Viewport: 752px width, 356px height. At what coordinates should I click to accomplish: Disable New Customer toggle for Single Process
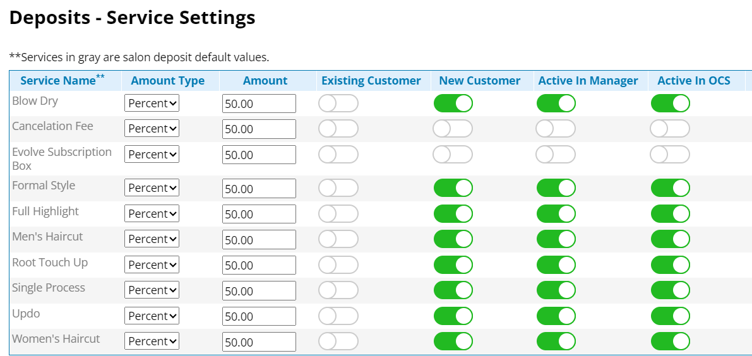click(453, 290)
